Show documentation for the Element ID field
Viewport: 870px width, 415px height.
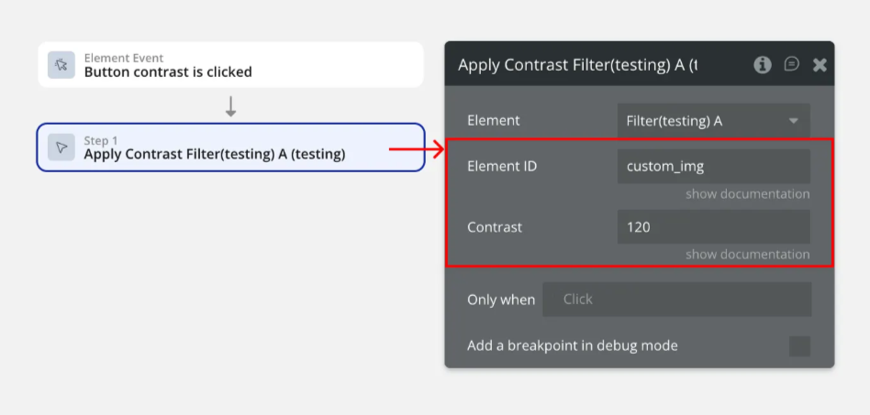point(747,194)
